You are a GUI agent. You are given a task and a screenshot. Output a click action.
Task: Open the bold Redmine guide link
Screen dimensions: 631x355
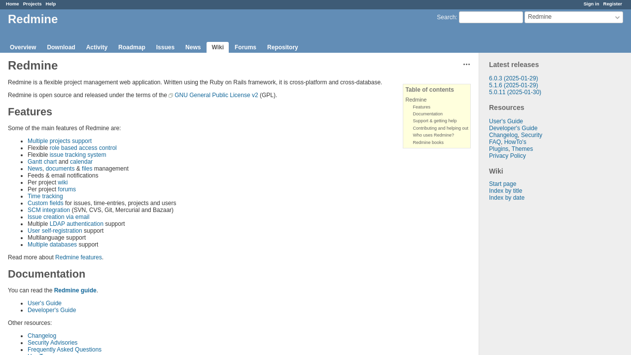[75, 290]
